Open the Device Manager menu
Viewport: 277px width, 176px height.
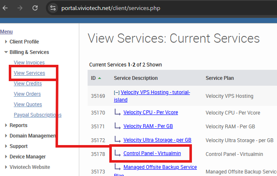pyautogui.click(x=28, y=157)
